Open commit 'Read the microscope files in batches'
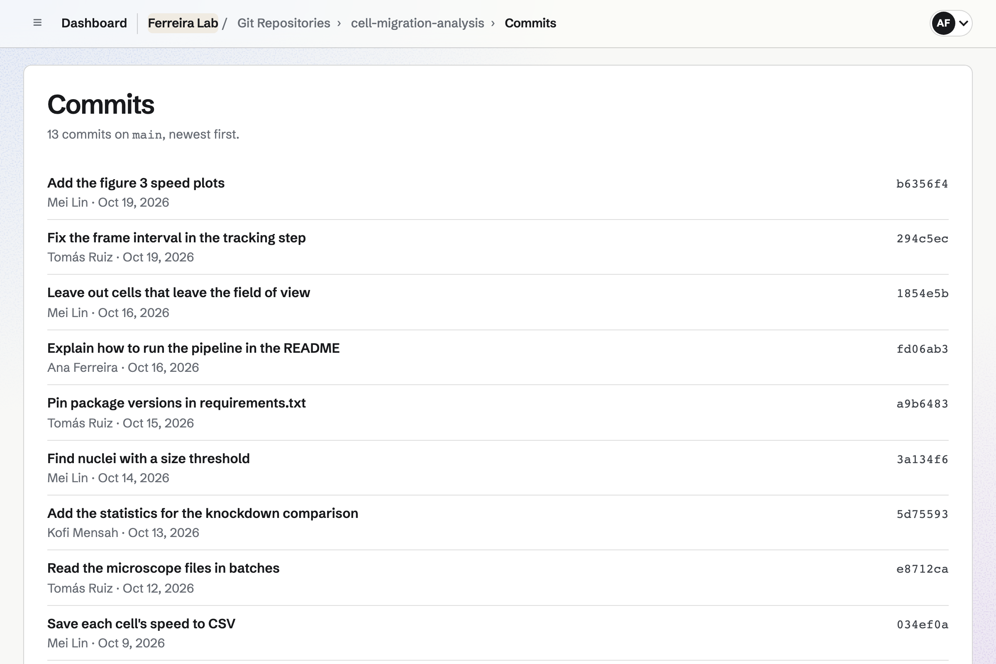 point(164,568)
